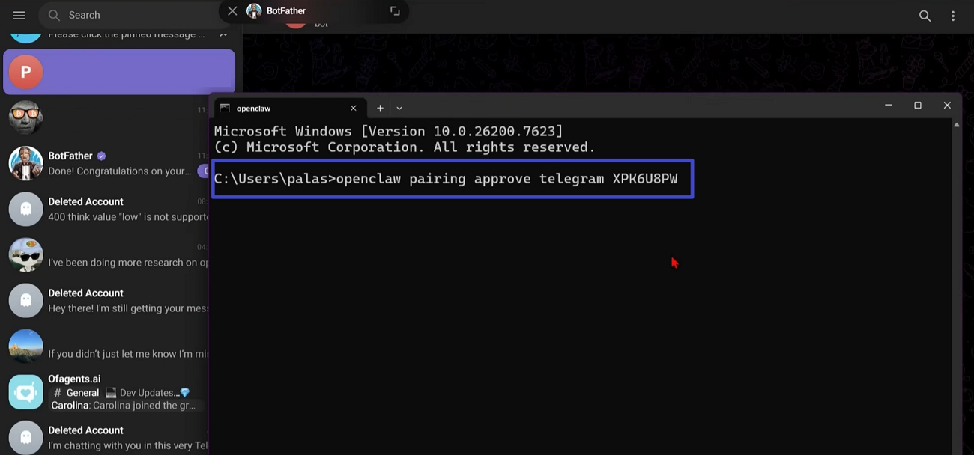
Task: Maximize the openclaw terminal window
Action: point(918,106)
